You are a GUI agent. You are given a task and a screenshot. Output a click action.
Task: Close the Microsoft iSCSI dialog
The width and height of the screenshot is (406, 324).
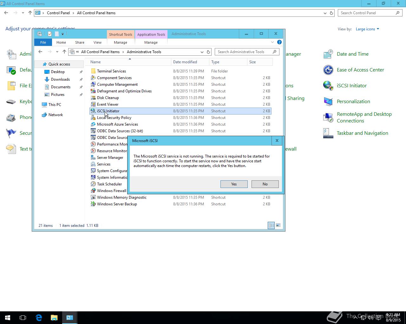tap(277, 140)
